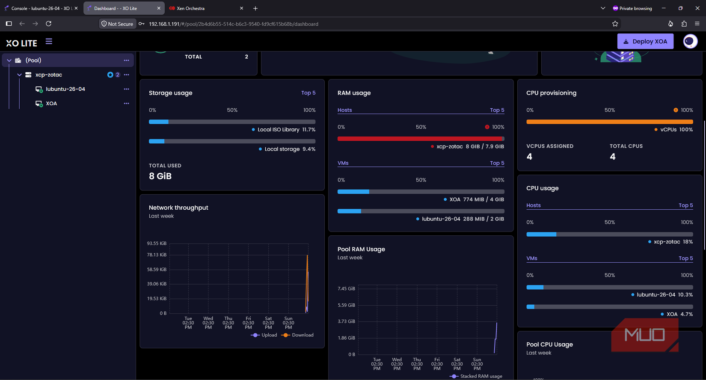
Task: Click the xcp-zotac RAM usage bar
Action: click(421, 139)
